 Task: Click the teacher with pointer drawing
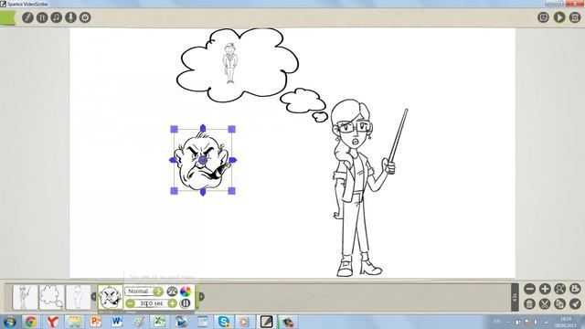366,188
